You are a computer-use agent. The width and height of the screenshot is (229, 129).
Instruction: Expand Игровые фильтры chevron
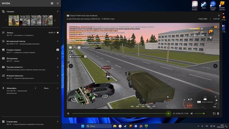point(58,76)
